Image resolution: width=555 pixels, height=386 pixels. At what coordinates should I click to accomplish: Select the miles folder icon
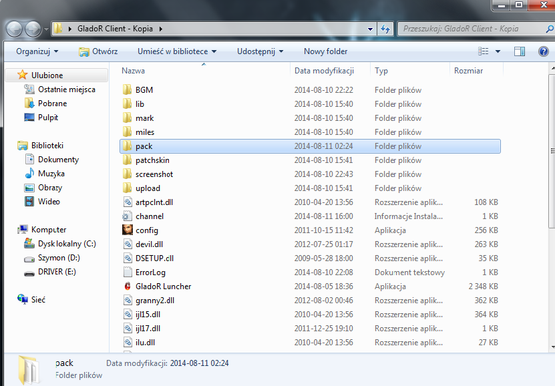pos(127,132)
